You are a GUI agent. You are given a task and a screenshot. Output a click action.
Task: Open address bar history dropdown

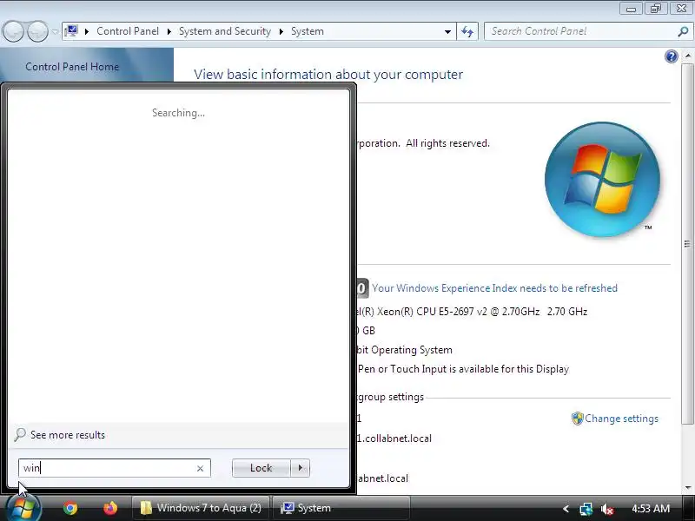(x=447, y=31)
